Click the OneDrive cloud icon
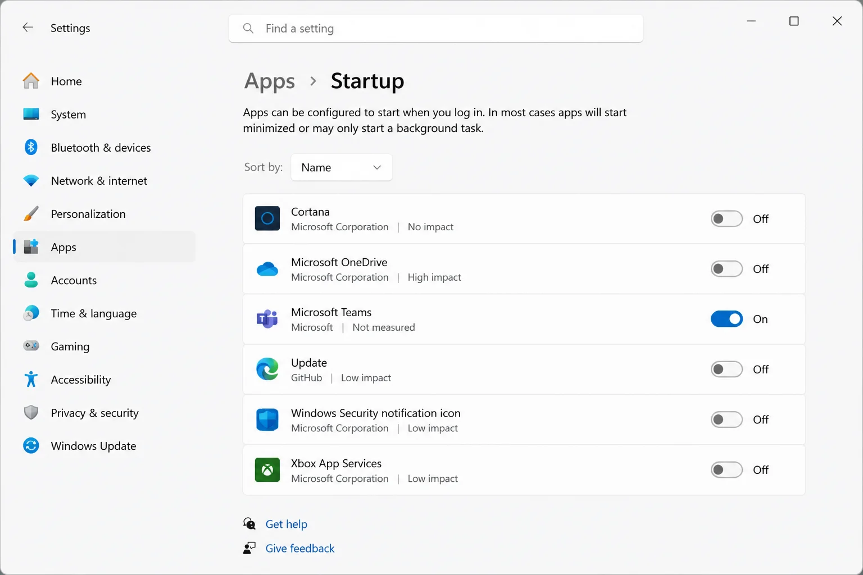863x575 pixels. coord(267,269)
